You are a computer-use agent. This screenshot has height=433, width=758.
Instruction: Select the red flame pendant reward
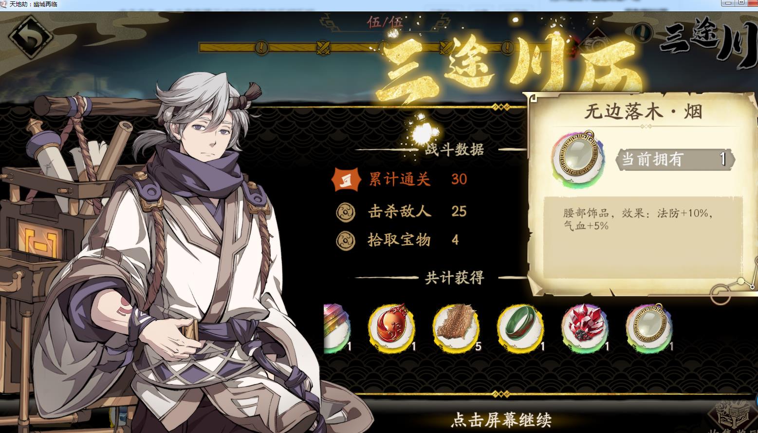coord(391,326)
